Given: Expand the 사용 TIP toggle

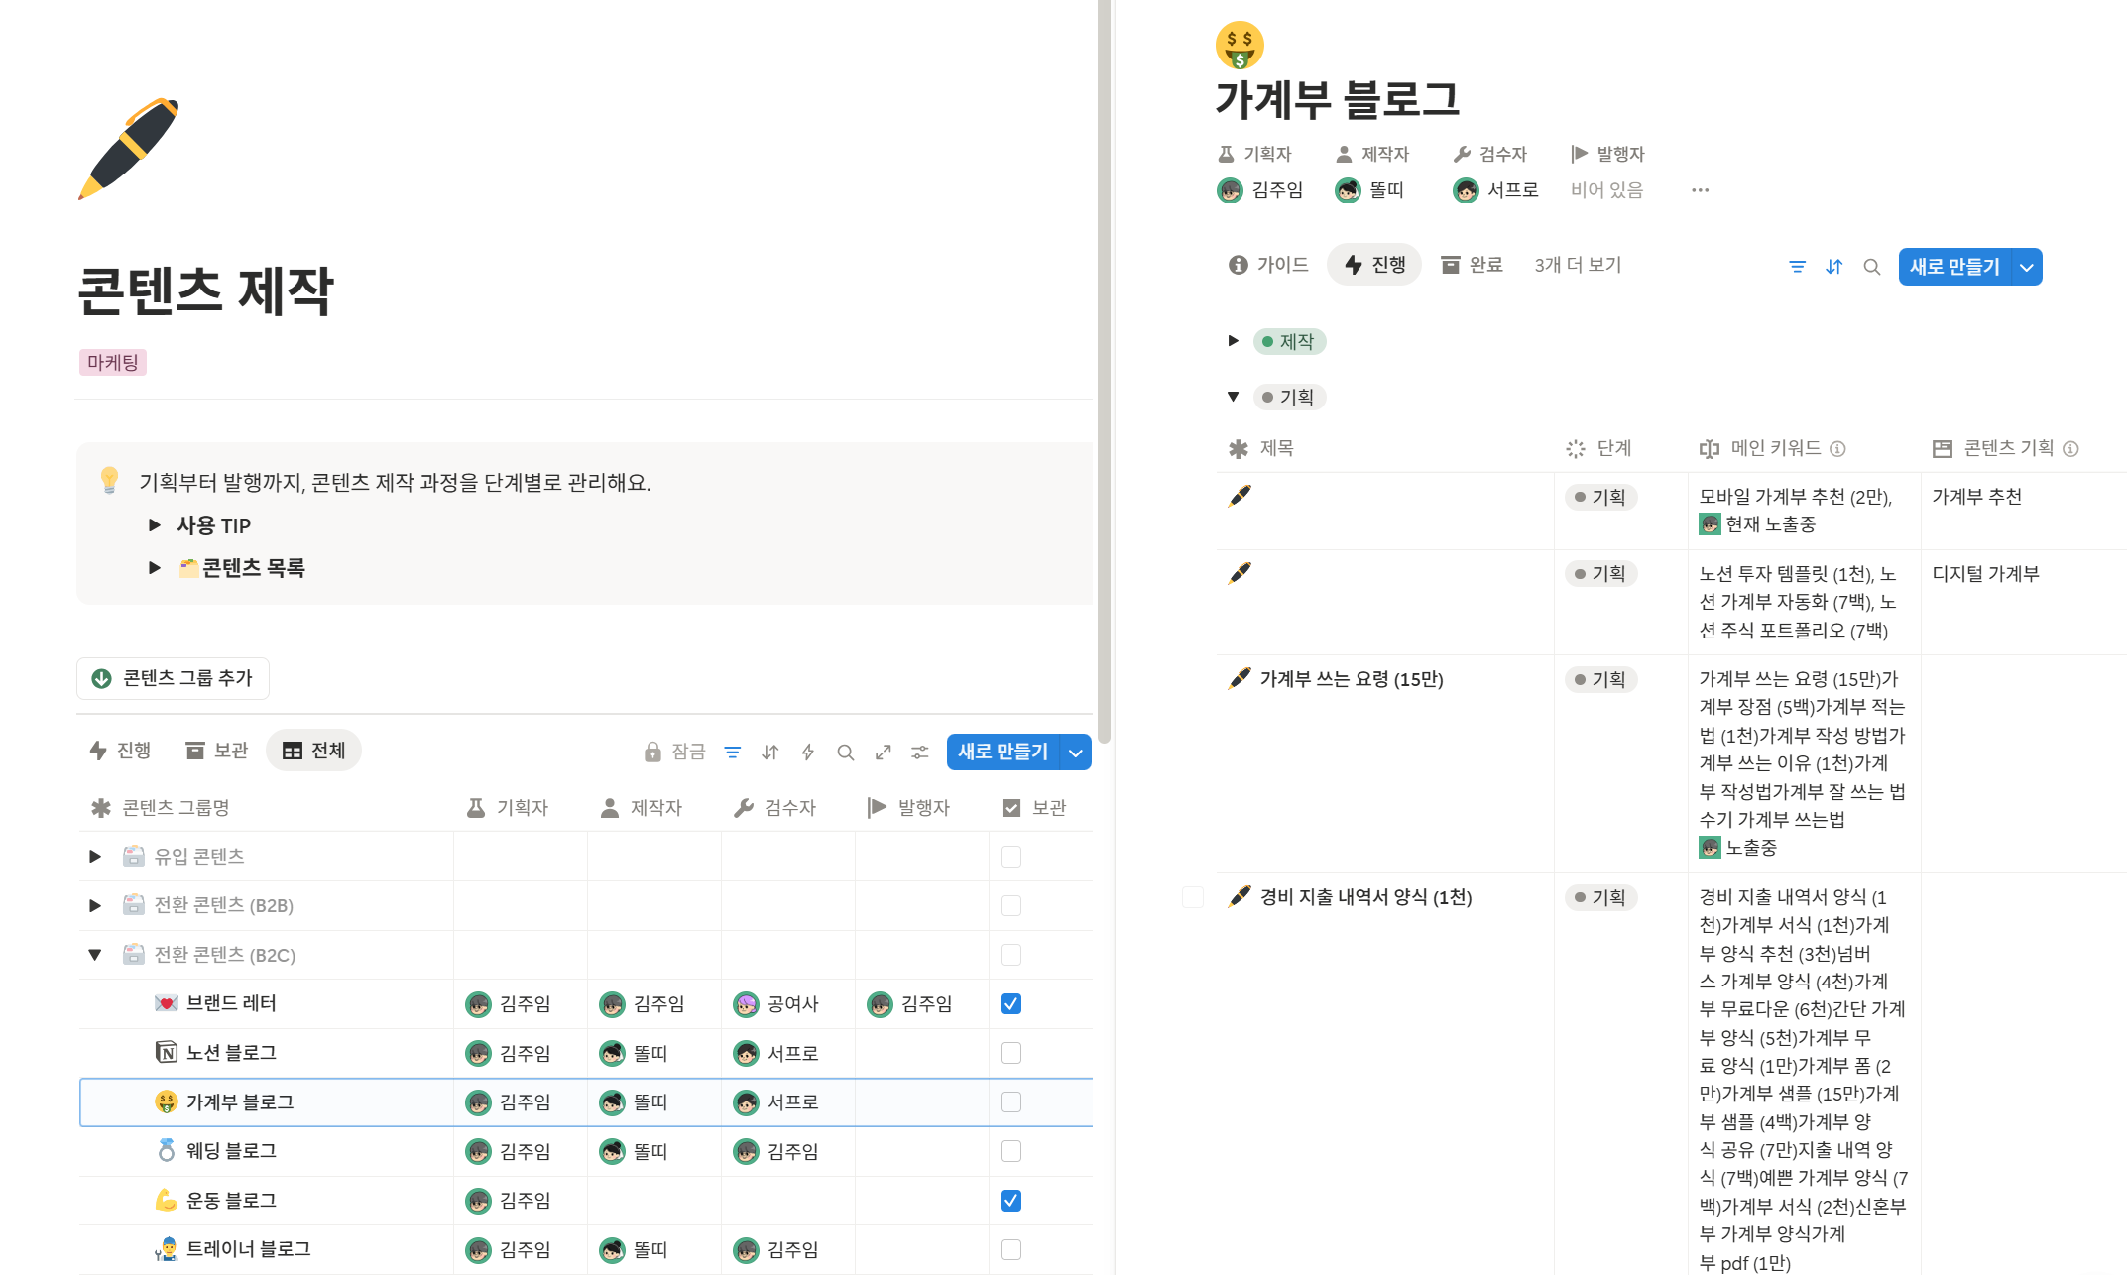Looking at the screenshot, I should pos(155,525).
